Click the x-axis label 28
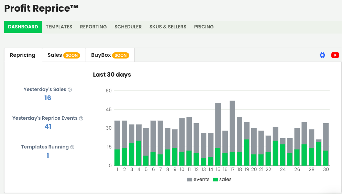Viewport: 342px width, 194px height. (x=311, y=169)
